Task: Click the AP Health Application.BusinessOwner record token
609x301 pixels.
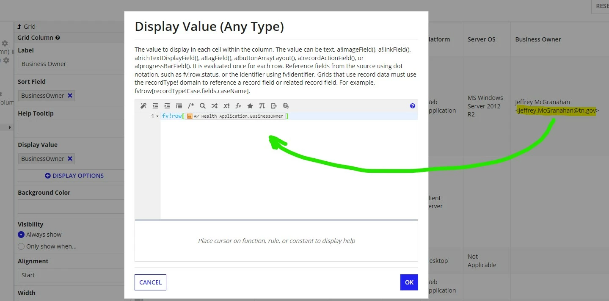Action: [236, 116]
